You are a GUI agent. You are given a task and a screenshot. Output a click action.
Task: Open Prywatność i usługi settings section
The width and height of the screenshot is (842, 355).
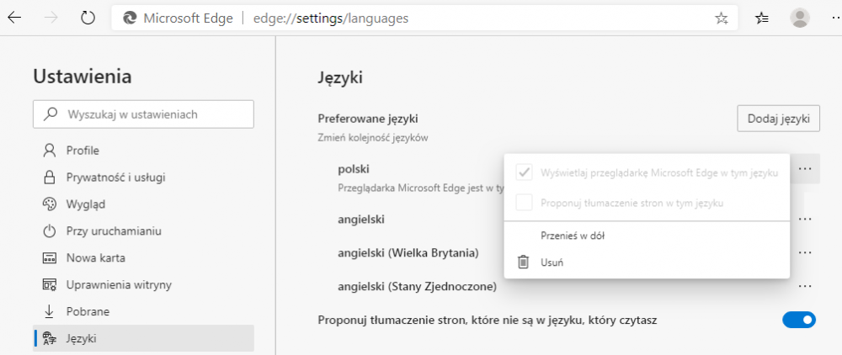[115, 177]
